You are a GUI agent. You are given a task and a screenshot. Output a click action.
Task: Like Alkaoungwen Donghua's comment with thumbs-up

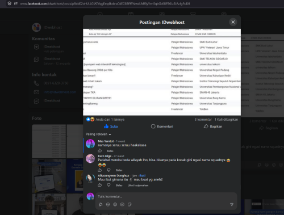100,185
